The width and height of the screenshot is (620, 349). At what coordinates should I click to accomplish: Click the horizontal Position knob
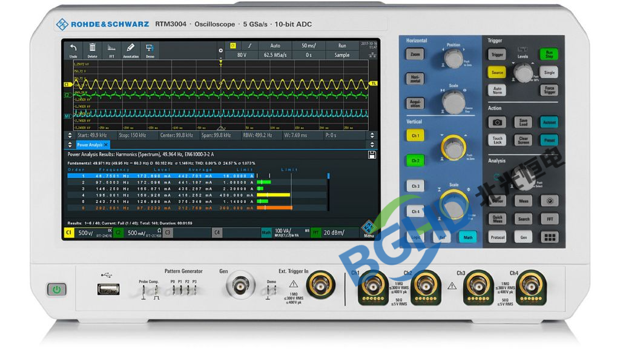point(453,59)
